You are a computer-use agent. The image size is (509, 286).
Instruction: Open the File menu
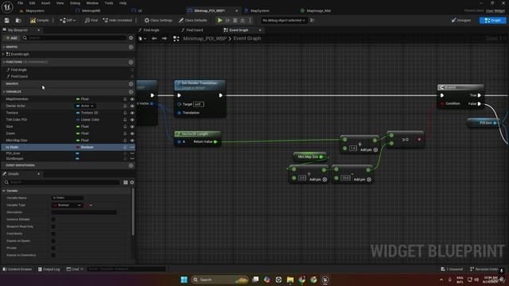[20, 3]
